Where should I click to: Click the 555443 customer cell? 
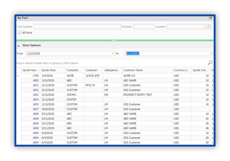[75, 95]
